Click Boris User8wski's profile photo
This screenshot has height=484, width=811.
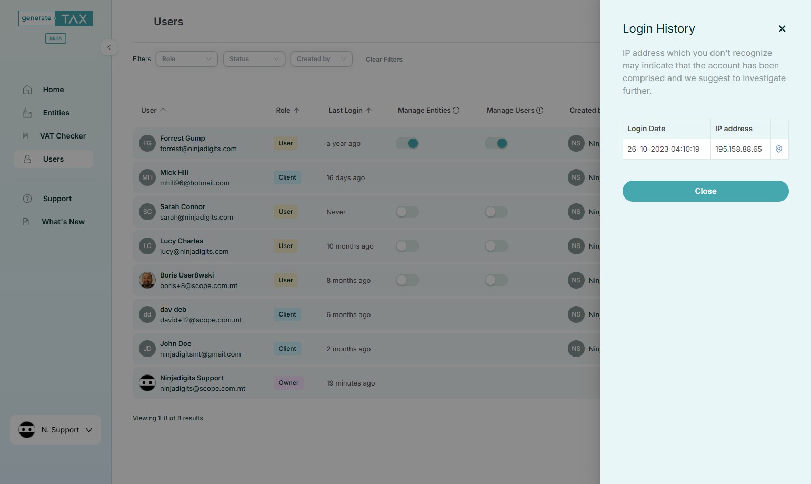coord(147,280)
